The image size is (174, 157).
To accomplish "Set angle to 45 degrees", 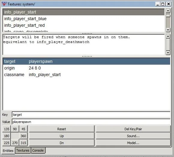I will point(23,129).
